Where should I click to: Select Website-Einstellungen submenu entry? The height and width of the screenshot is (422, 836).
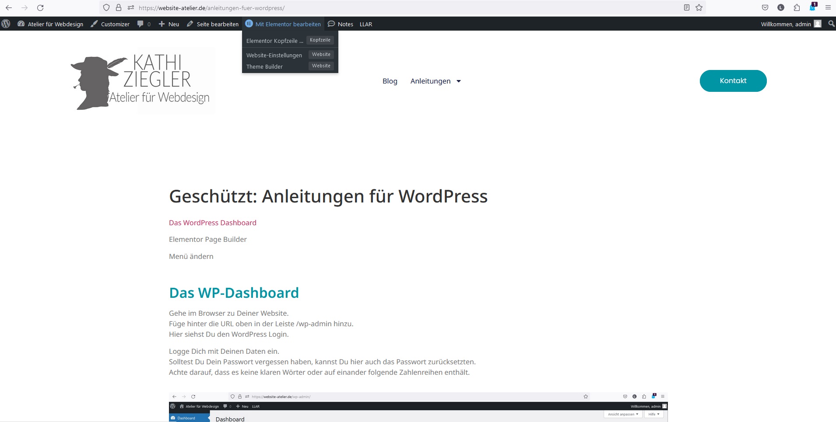[x=290, y=55]
